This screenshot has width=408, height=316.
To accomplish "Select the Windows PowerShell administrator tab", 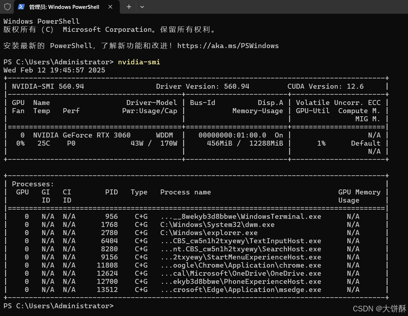I will 67,7.
